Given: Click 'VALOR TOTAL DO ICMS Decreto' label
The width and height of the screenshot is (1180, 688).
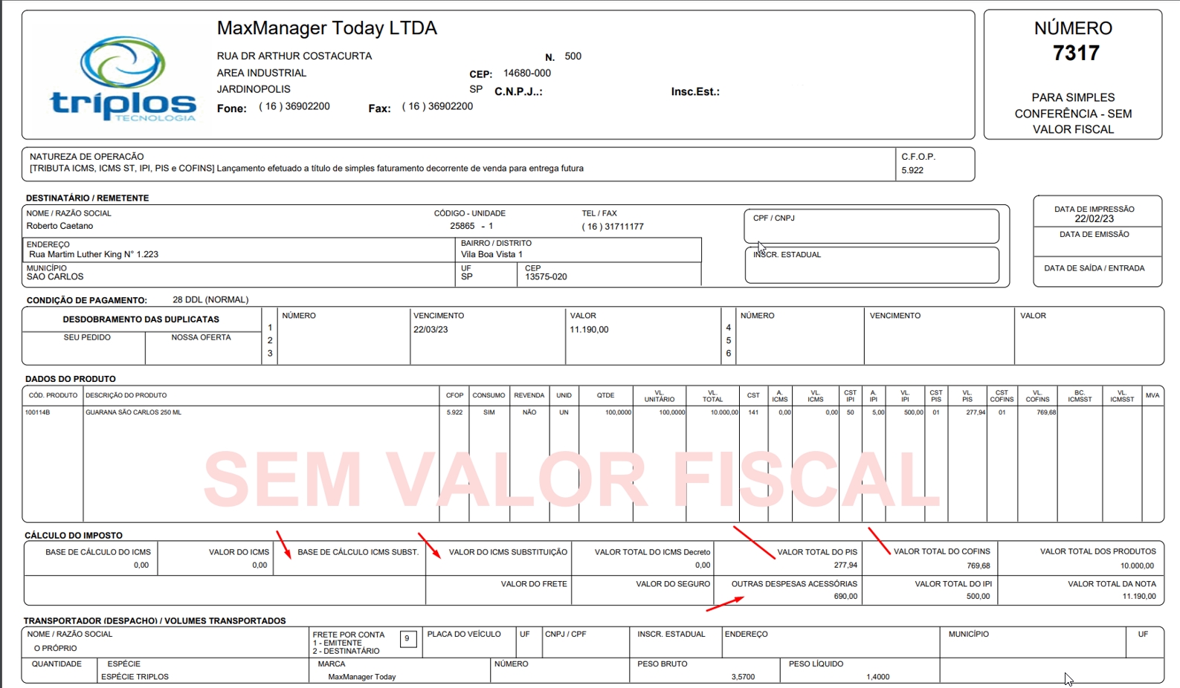Looking at the screenshot, I should (x=652, y=552).
